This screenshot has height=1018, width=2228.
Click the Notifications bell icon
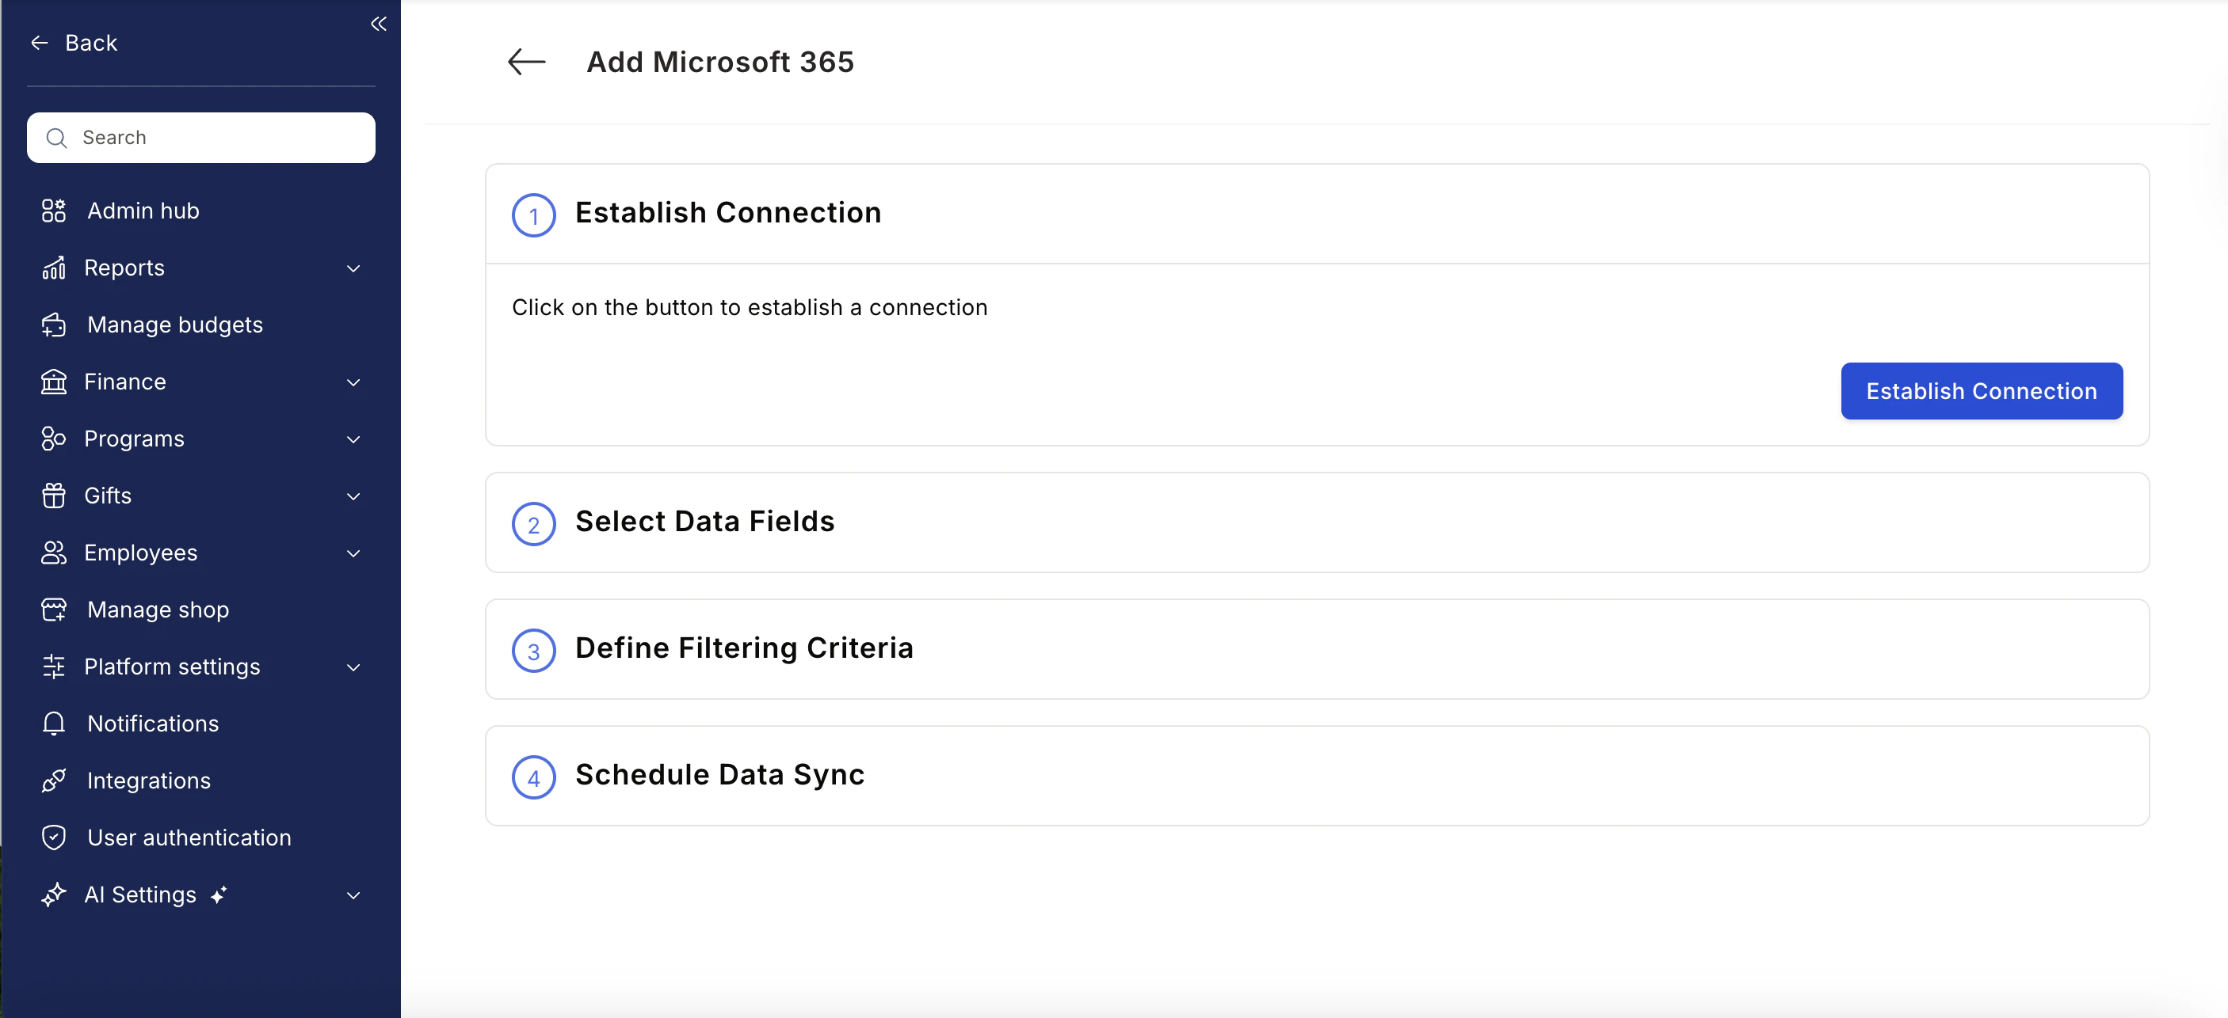click(54, 724)
